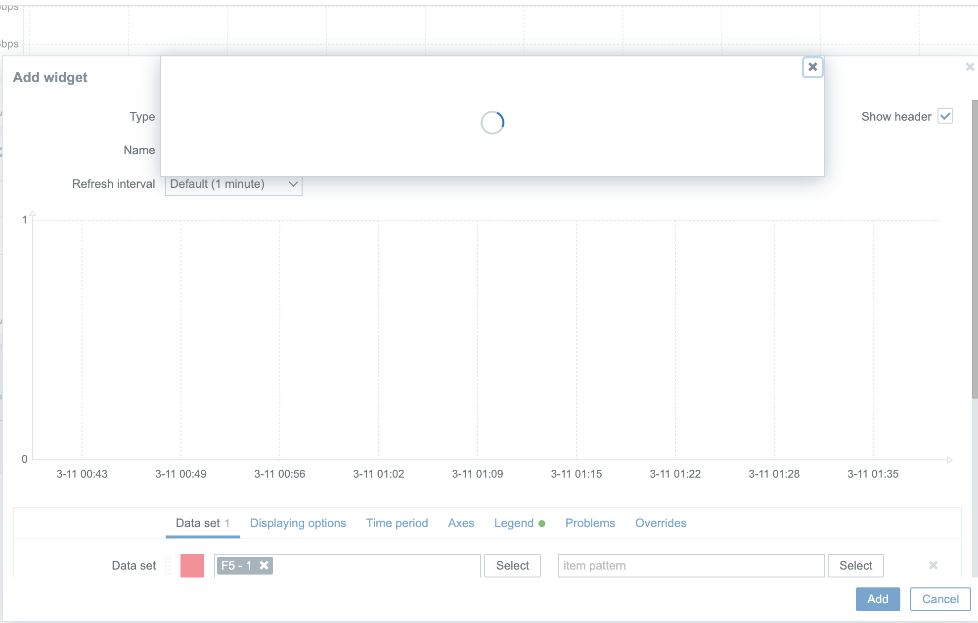
Task: Open the Legend tab
Action: point(514,523)
